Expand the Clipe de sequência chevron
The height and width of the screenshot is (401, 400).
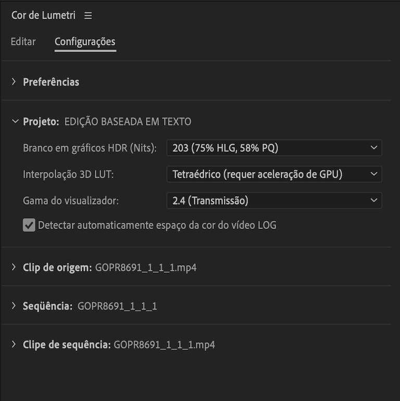tap(14, 345)
